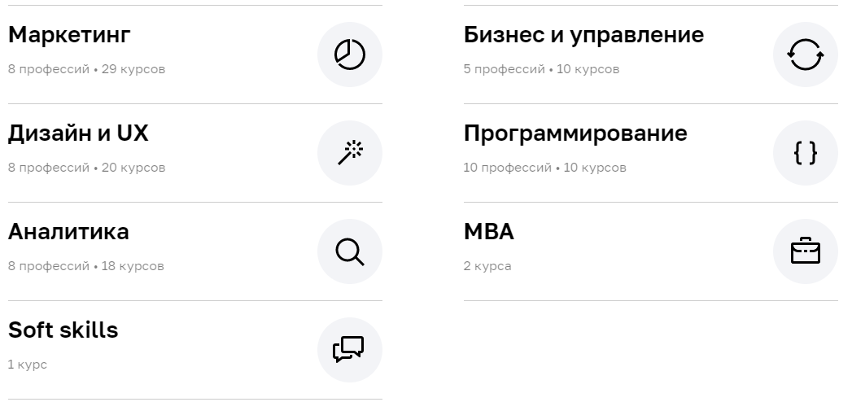The image size is (852, 402).
Task: Click the curly braces icon for Программирование
Action: [x=806, y=153]
